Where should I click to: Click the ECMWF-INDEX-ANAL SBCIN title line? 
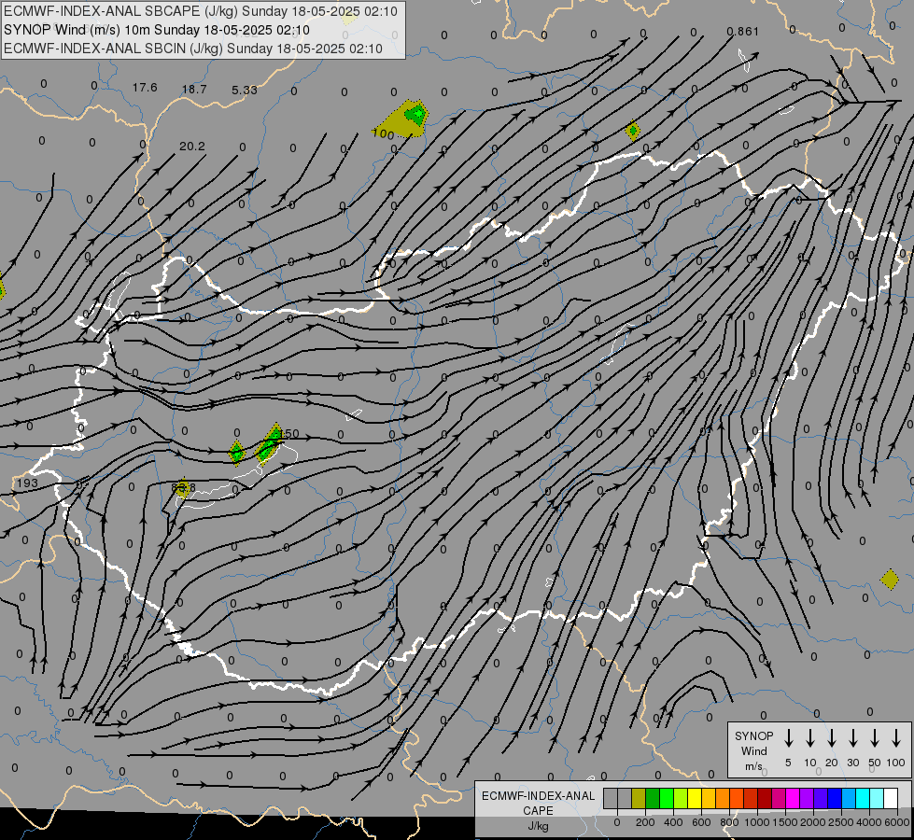[193, 49]
